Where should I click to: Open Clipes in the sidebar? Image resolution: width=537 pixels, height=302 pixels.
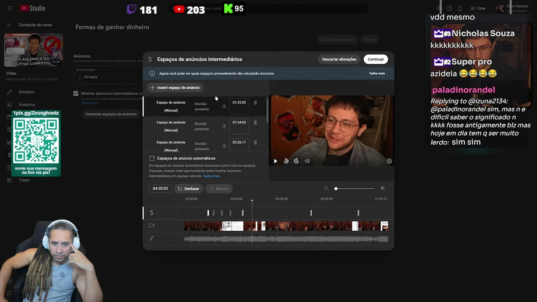pyautogui.click(x=24, y=180)
